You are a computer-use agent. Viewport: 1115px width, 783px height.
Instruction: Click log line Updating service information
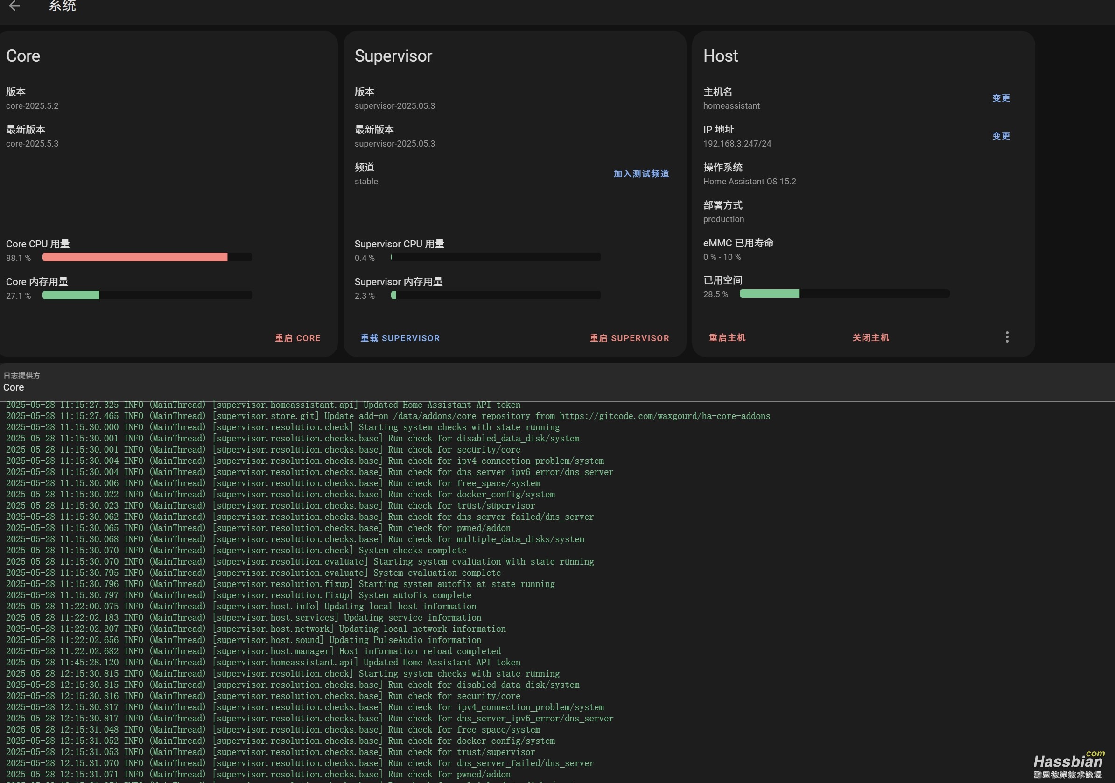click(243, 617)
